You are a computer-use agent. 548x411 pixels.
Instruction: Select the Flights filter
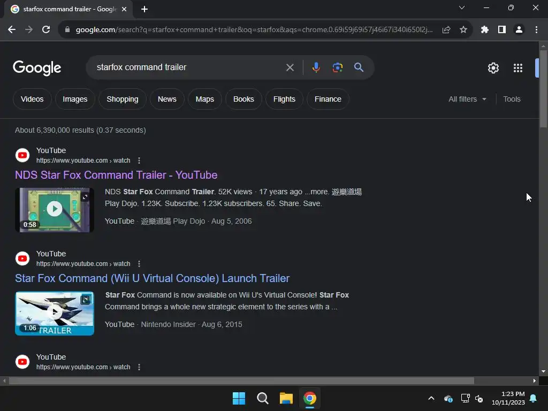pos(285,99)
